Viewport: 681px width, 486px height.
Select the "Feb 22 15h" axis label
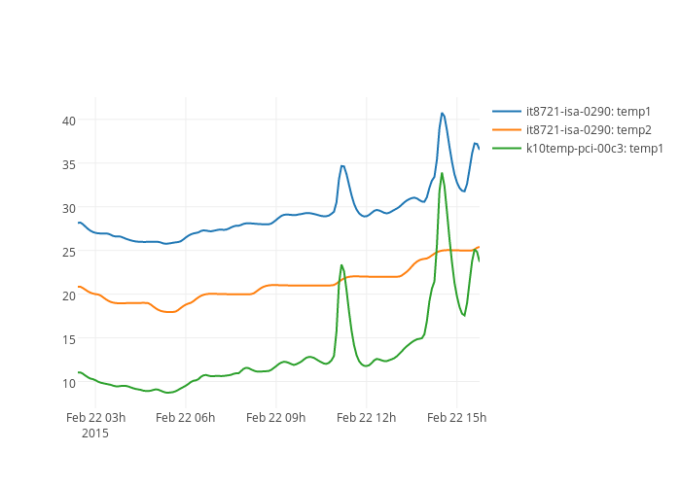tap(457, 417)
